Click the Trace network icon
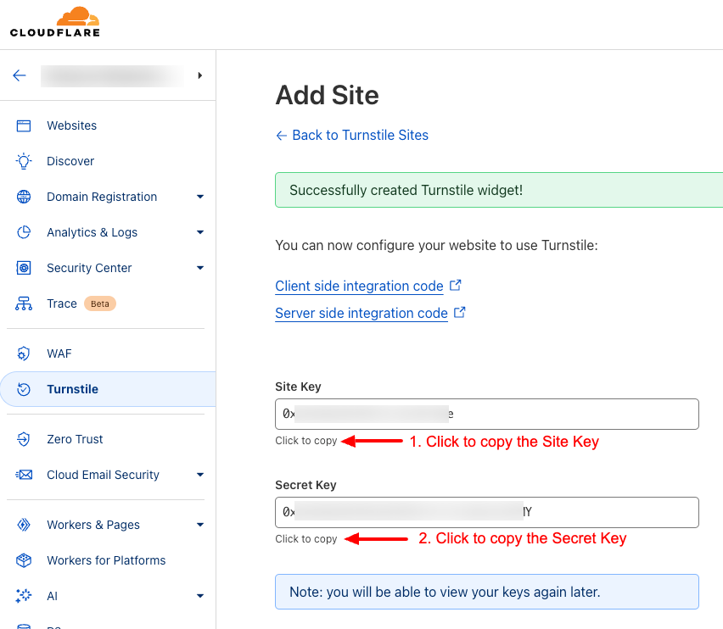 coord(24,303)
